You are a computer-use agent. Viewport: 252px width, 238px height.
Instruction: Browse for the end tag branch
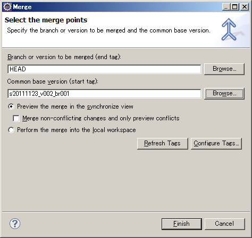click(x=224, y=69)
